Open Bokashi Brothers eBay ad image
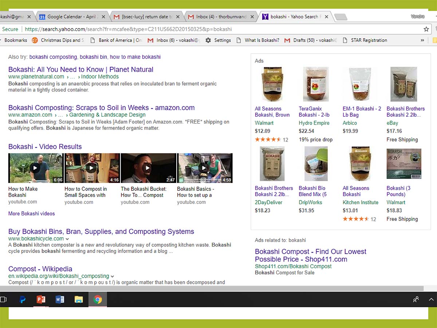The height and width of the screenshot is (328, 437). (404, 84)
